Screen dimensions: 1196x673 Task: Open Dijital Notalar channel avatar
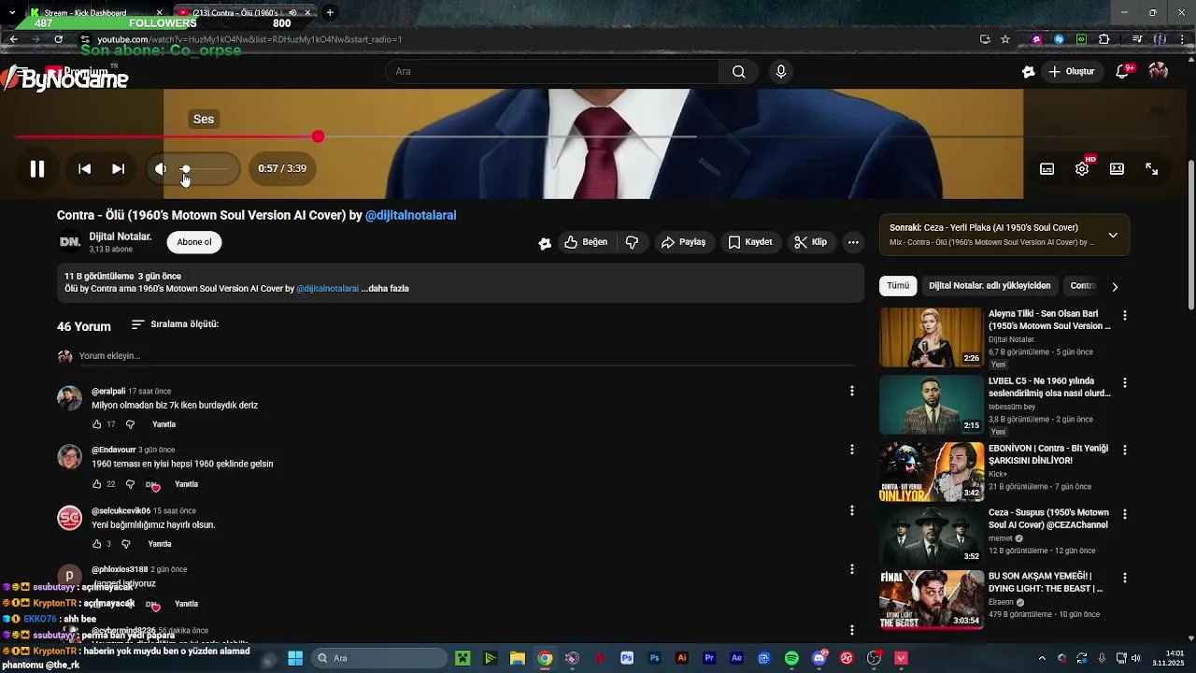pyautogui.click(x=70, y=242)
